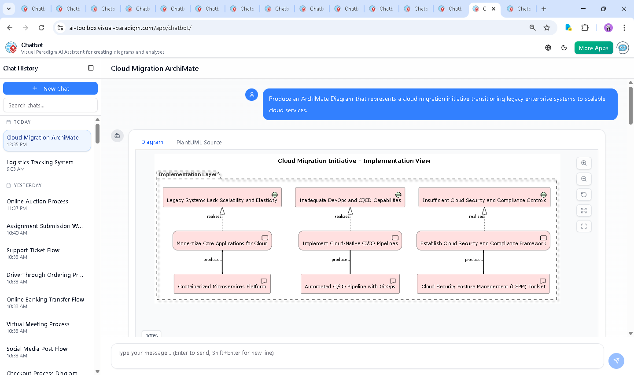634x375 pixels.
Task: Open the language globe selector
Action: tap(548, 48)
